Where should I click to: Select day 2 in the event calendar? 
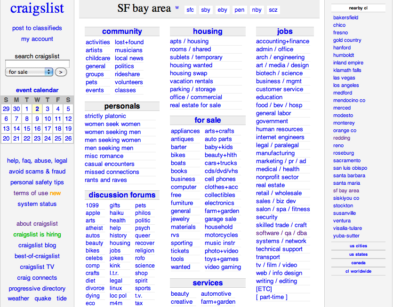pyautogui.click(x=37, y=109)
